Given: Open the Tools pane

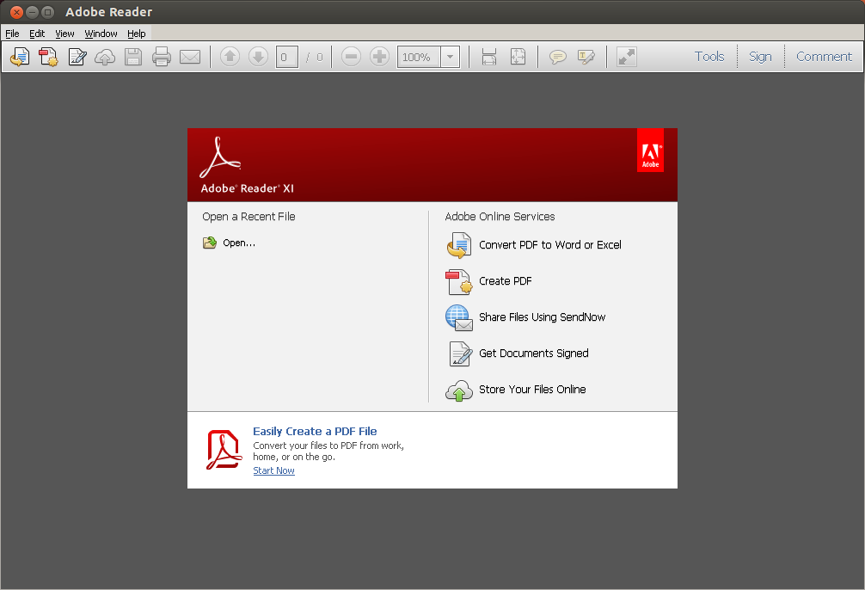Looking at the screenshot, I should (x=709, y=56).
